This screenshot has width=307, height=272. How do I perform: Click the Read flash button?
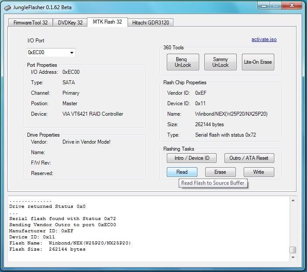[x=182, y=172]
